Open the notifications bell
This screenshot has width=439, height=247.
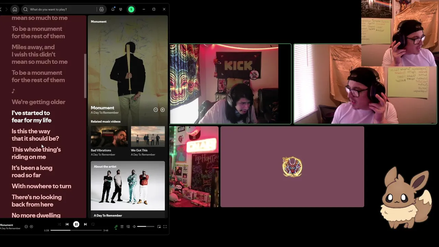coord(113,9)
